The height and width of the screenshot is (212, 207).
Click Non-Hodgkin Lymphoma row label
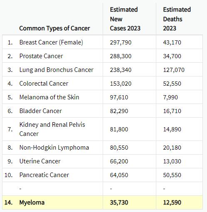[54, 148]
